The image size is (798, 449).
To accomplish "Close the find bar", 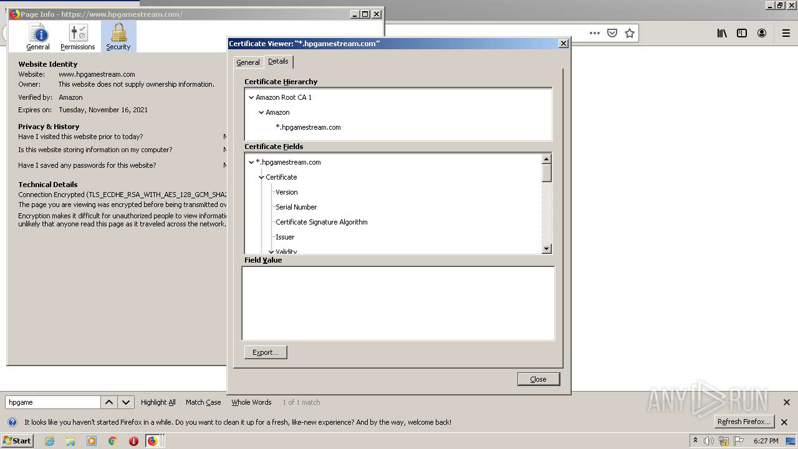I will point(787,402).
